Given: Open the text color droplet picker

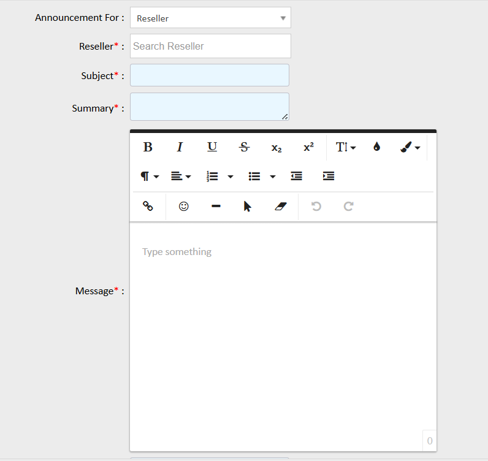Looking at the screenshot, I should [x=376, y=147].
